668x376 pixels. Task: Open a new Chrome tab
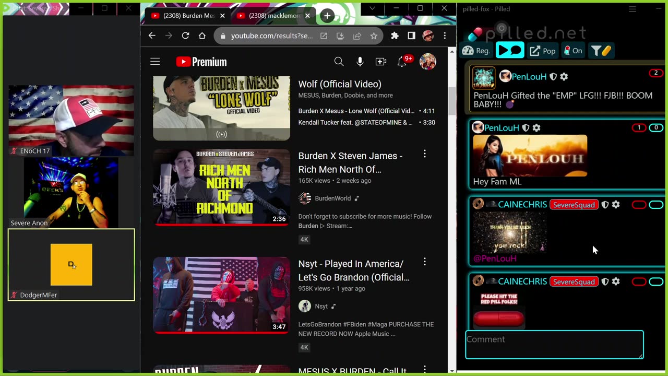(x=327, y=16)
